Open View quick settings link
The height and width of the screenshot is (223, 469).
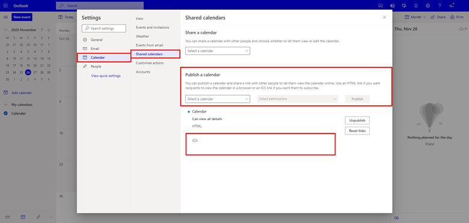pos(106,76)
